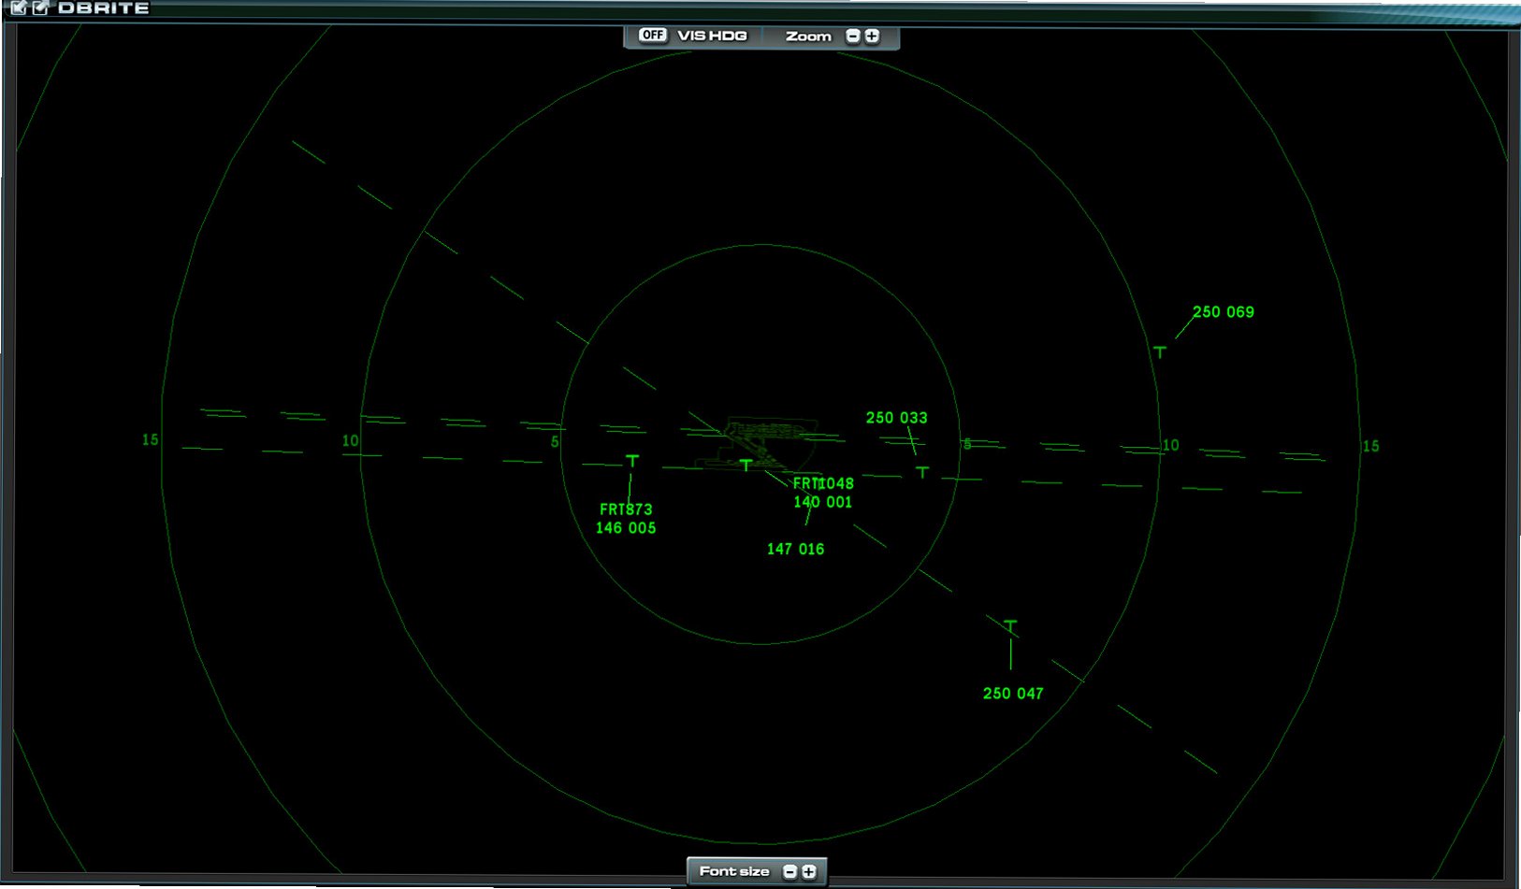The height and width of the screenshot is (889, 1521).
Task: Click the Zoom plus button
Action: click(872, 36)
